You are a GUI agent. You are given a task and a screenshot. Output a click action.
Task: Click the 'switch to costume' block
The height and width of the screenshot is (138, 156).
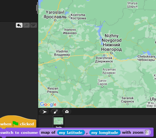point(19,133)
